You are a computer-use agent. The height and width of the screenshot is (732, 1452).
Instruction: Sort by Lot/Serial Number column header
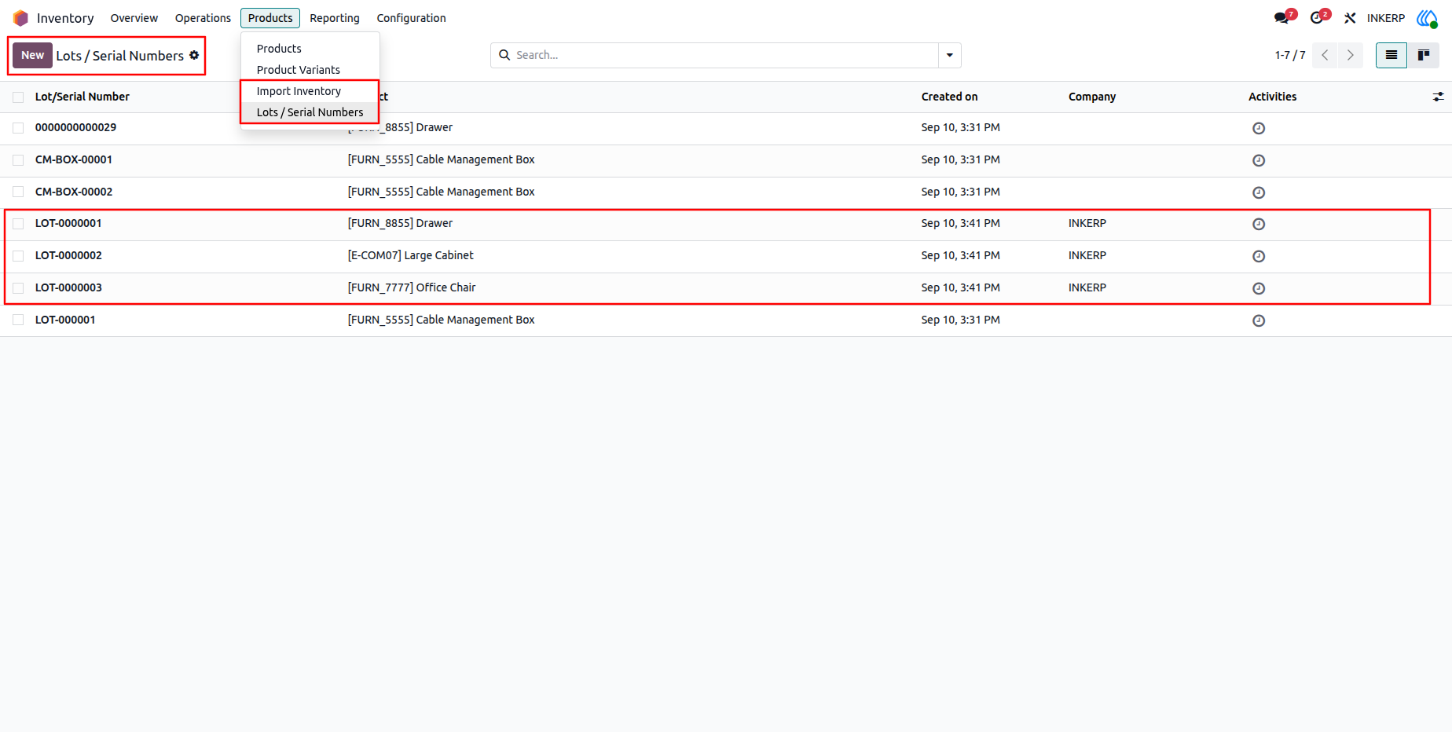pos(82,97)
